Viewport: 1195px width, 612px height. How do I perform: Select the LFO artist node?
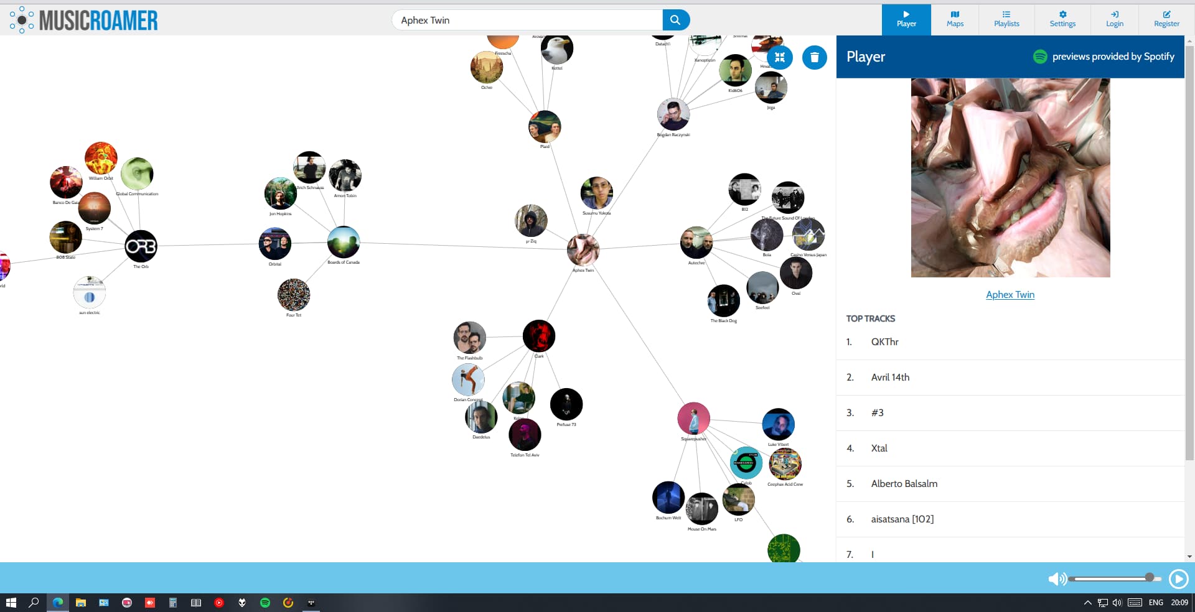pyautogui.click(x=739, y=499)
